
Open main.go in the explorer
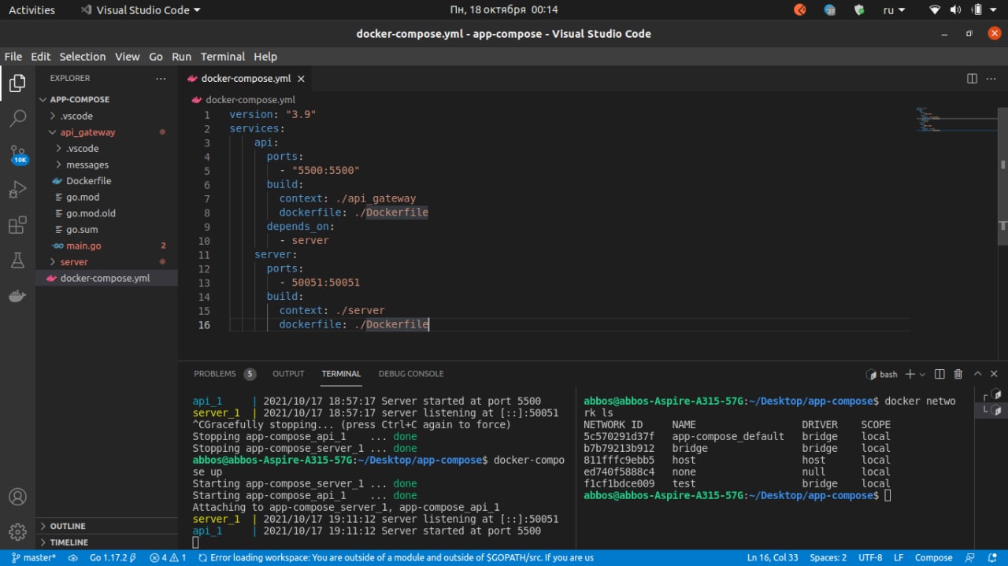coord(83,246)
